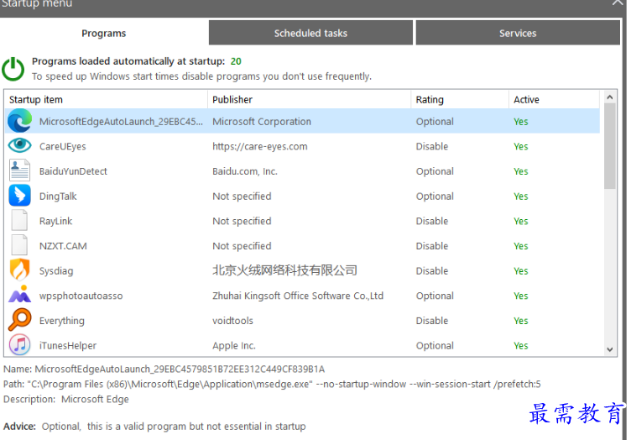Click Not specified publisher in NZXT.CAM row
This screenshot has height=440, width=631.
242,246
